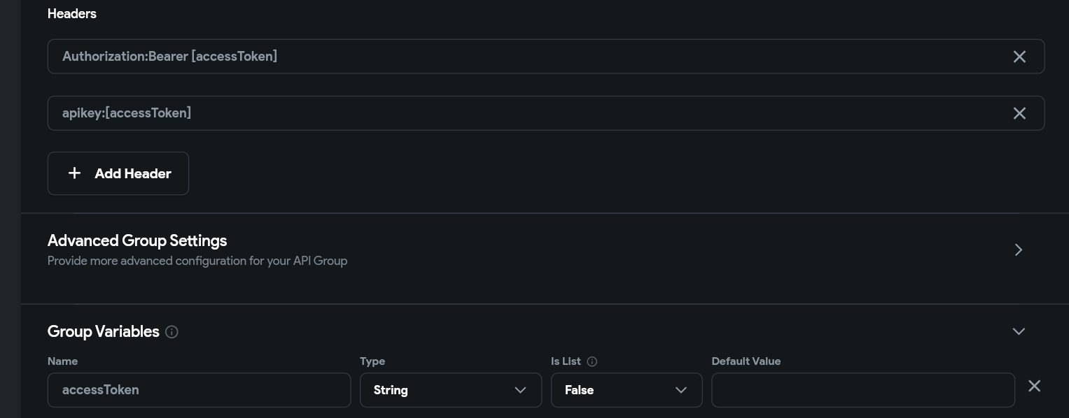Focus the accessToken variable name field

click(199, 390)
